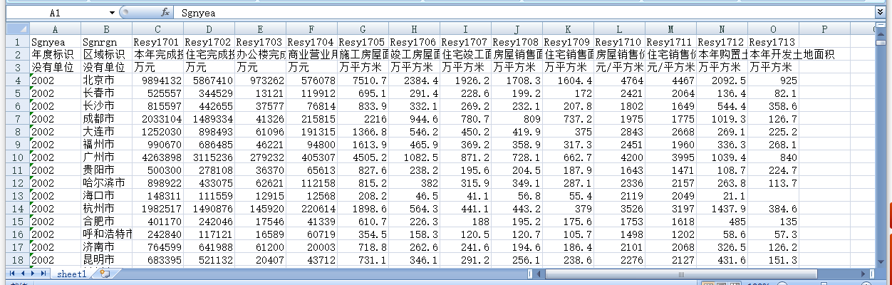Select column C header
This screenshot has width=892, height=285.
pos(157,29)
